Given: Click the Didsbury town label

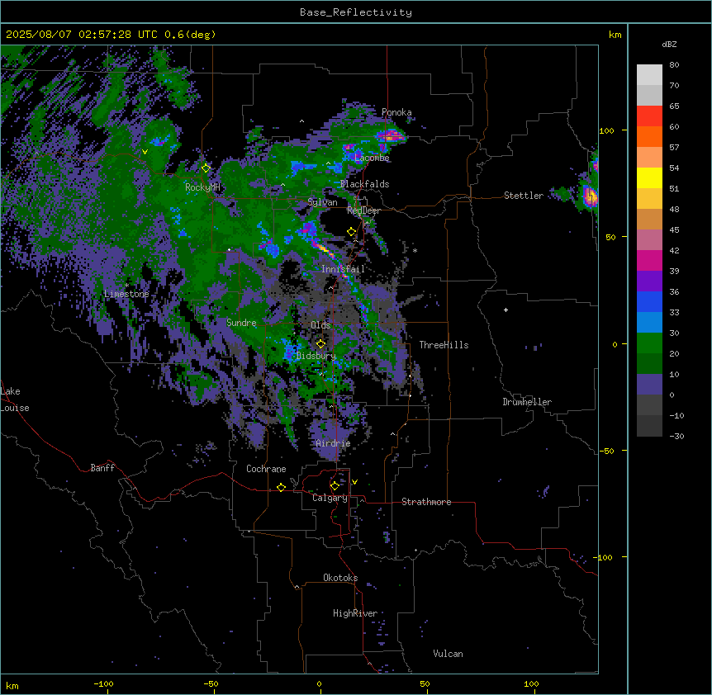Looking at the screenshot, I should (x=316, y=356).
